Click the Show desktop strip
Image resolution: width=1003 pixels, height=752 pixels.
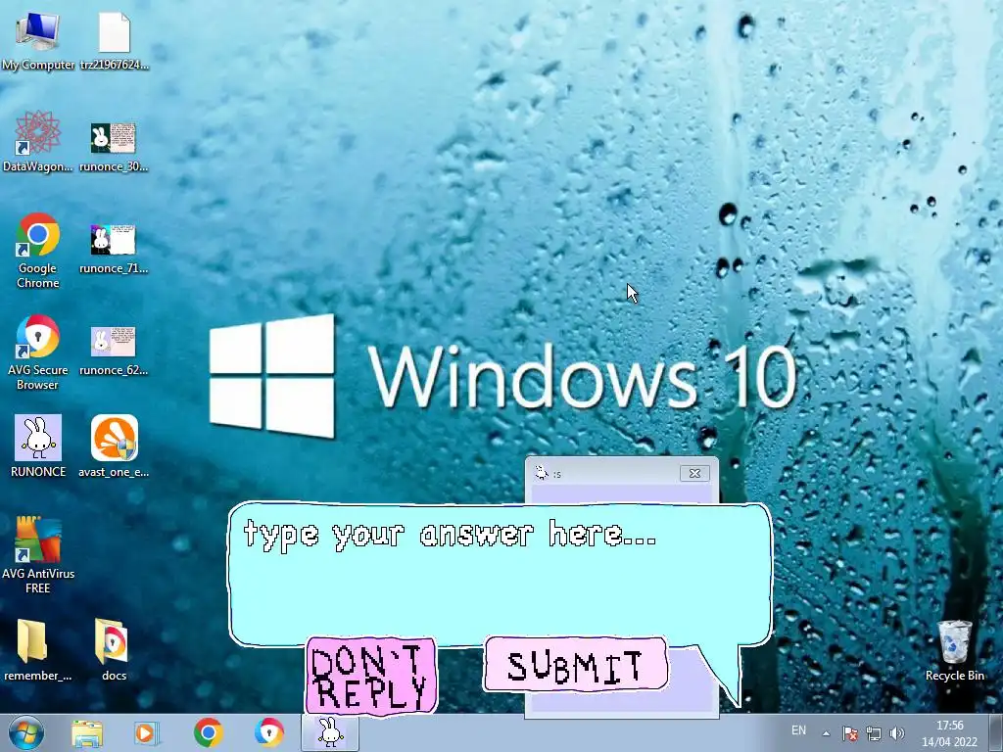point(996,733)
